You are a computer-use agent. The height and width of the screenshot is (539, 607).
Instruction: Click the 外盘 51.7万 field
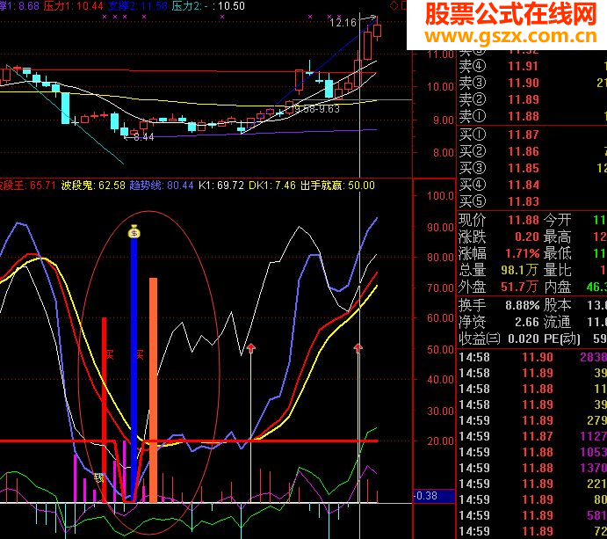[499, 287]
